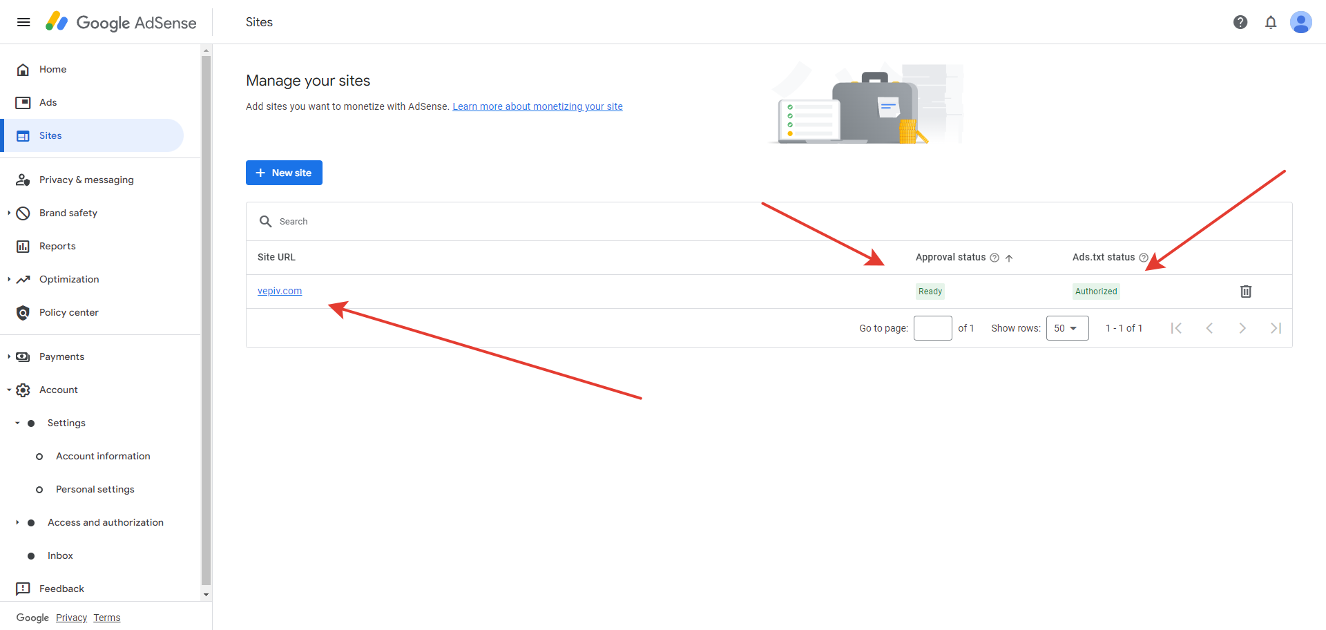The height and width of the screenshot is (630, 1326).
Task: Go to the previous page
Action: (1209, 328)
